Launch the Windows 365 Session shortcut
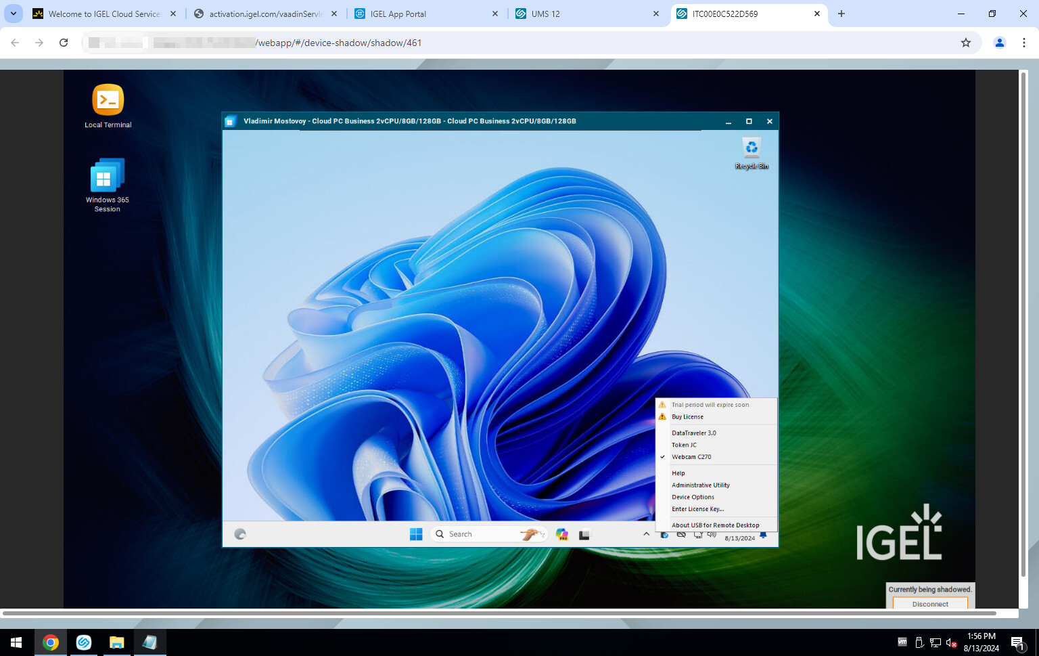The image size is (1039, 656). (107, 177)
